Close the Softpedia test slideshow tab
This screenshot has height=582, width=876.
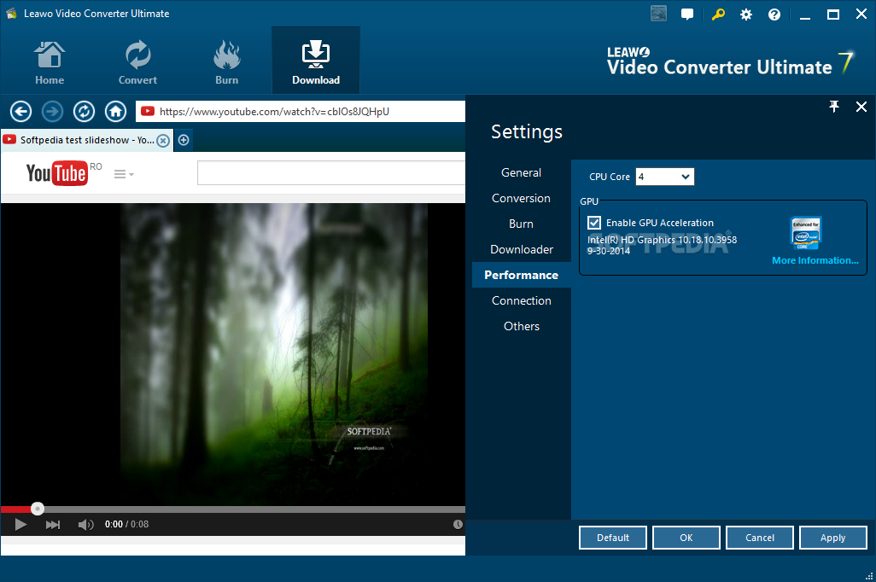[x=162, y=140]
